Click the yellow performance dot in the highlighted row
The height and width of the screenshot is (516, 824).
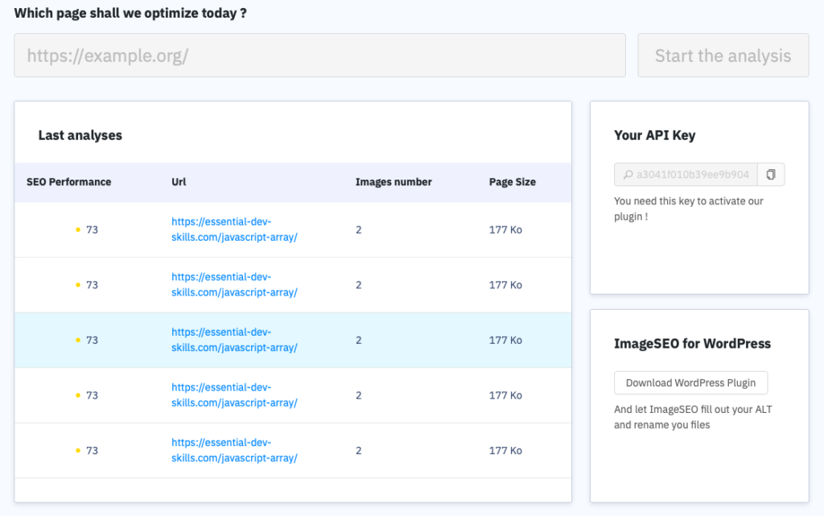[x=77, y=340]
